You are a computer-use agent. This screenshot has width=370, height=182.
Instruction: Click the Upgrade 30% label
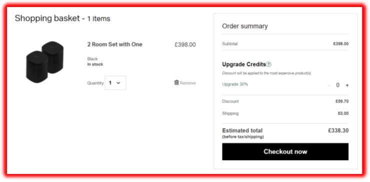(x=235, y=84)
